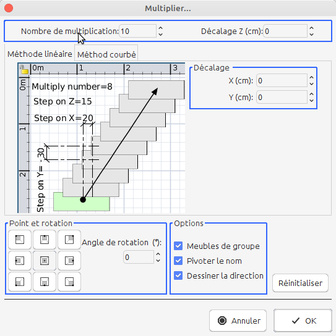Disable Dessiner la direction checkbox
Image resolution: width=336 pixels, height=336 pixels.
[x=178, y=275]
